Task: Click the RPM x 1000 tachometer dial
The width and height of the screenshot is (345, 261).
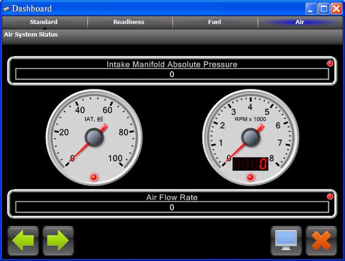Action: click(250, 135)
